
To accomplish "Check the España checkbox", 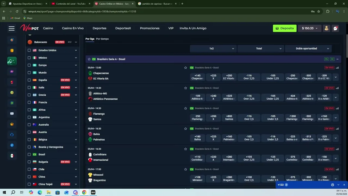I will [29, 80].
